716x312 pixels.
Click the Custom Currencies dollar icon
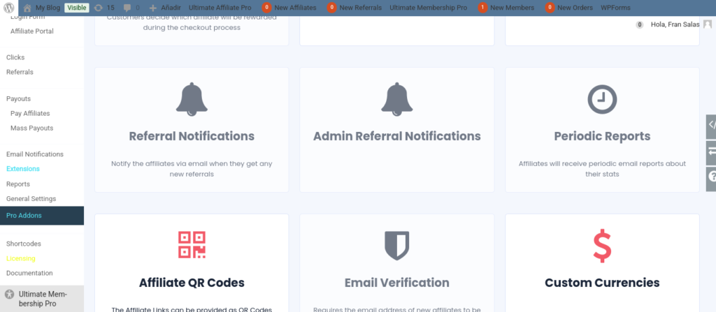tap(602, 246)
